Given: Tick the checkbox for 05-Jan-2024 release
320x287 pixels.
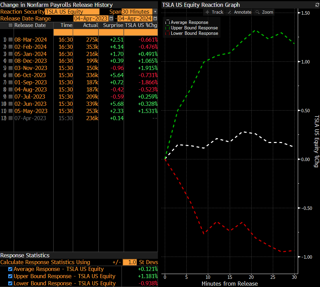Looking at the screenshot, I should pyautogui.click(x=10, y=54).
